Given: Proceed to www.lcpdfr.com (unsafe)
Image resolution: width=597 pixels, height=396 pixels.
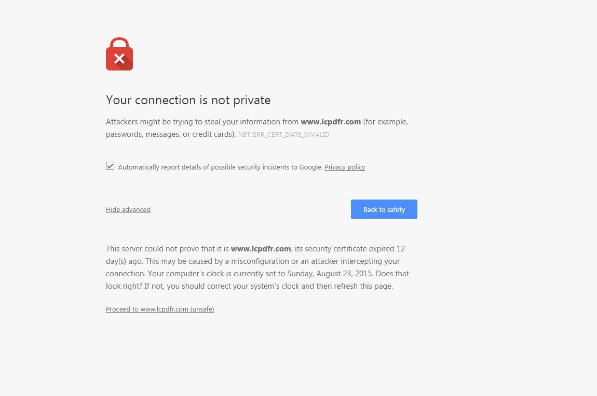Looking at the screenshot, I should (x=160, y=309).
